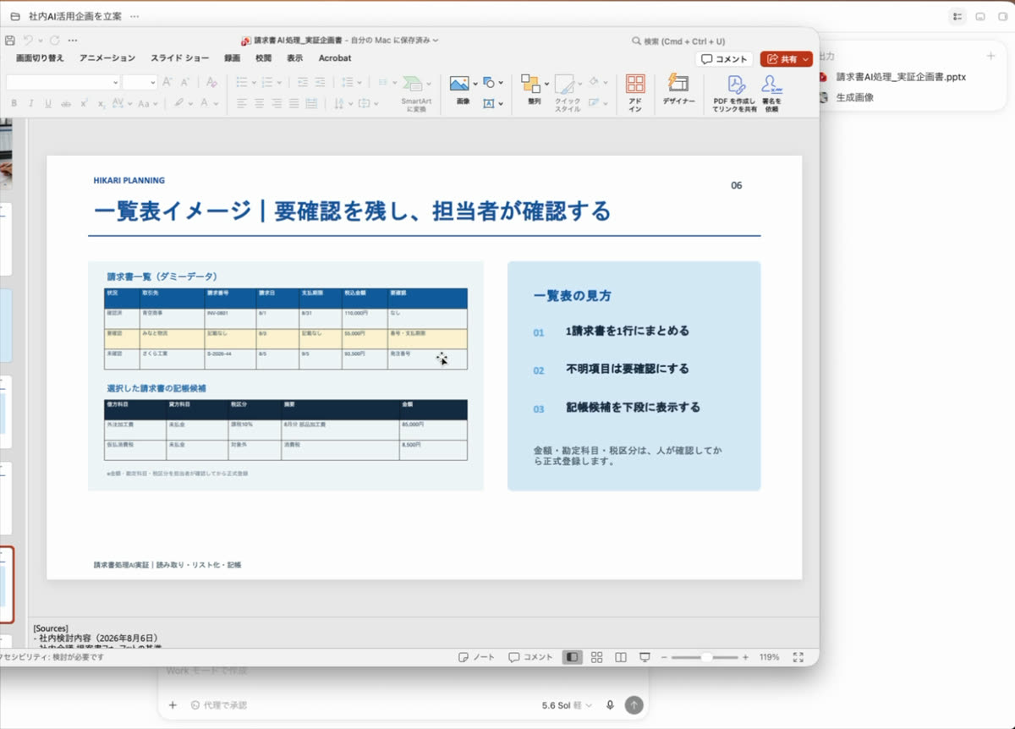Expand the Share (共有) dropdown arrow
Image resolution: width=1015 pixels, height=729 pixels.
point(806,59)
